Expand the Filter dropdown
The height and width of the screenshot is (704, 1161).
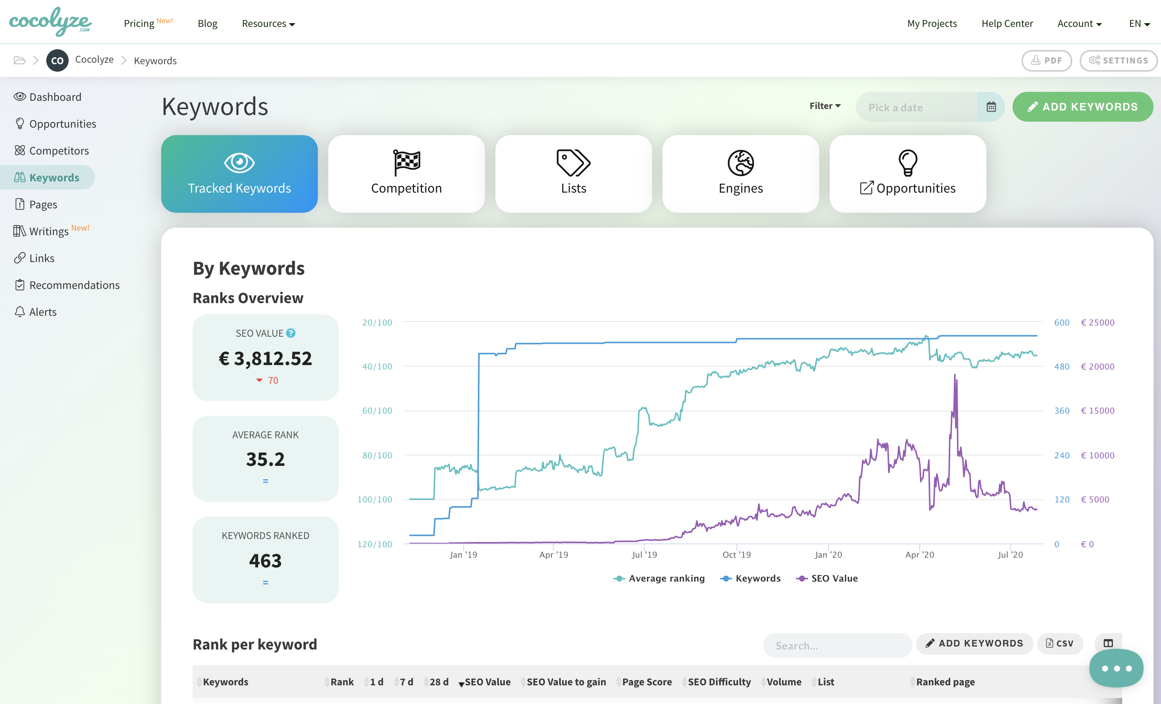[x=824, y=106]
